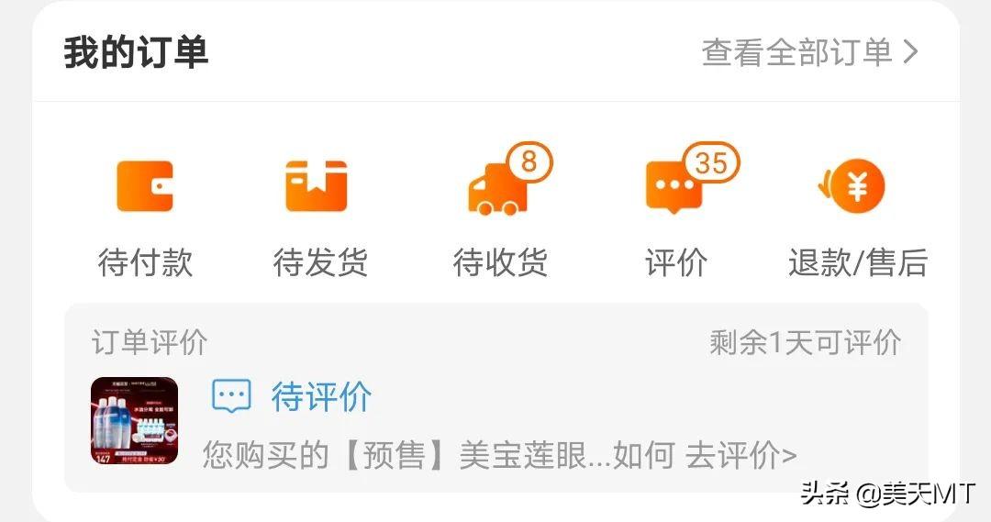Select the 待收货 label

click(x=500, y=262)
